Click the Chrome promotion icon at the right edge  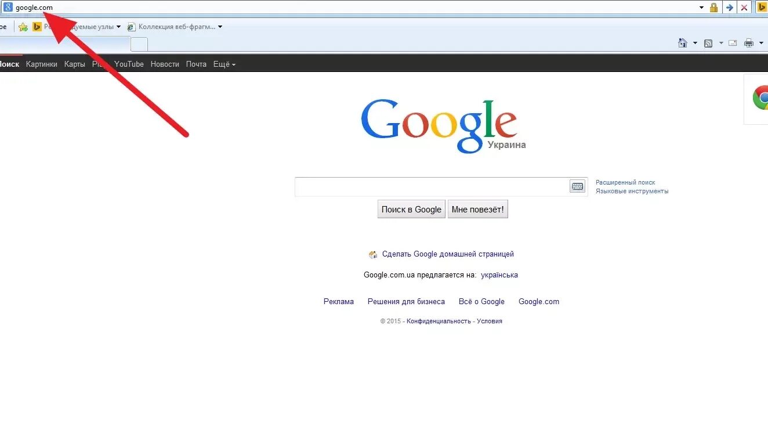[x=760, y=98]
